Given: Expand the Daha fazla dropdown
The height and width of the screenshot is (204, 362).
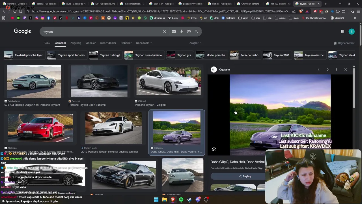Looking at the screenshot, I should (x=144, y=43).
